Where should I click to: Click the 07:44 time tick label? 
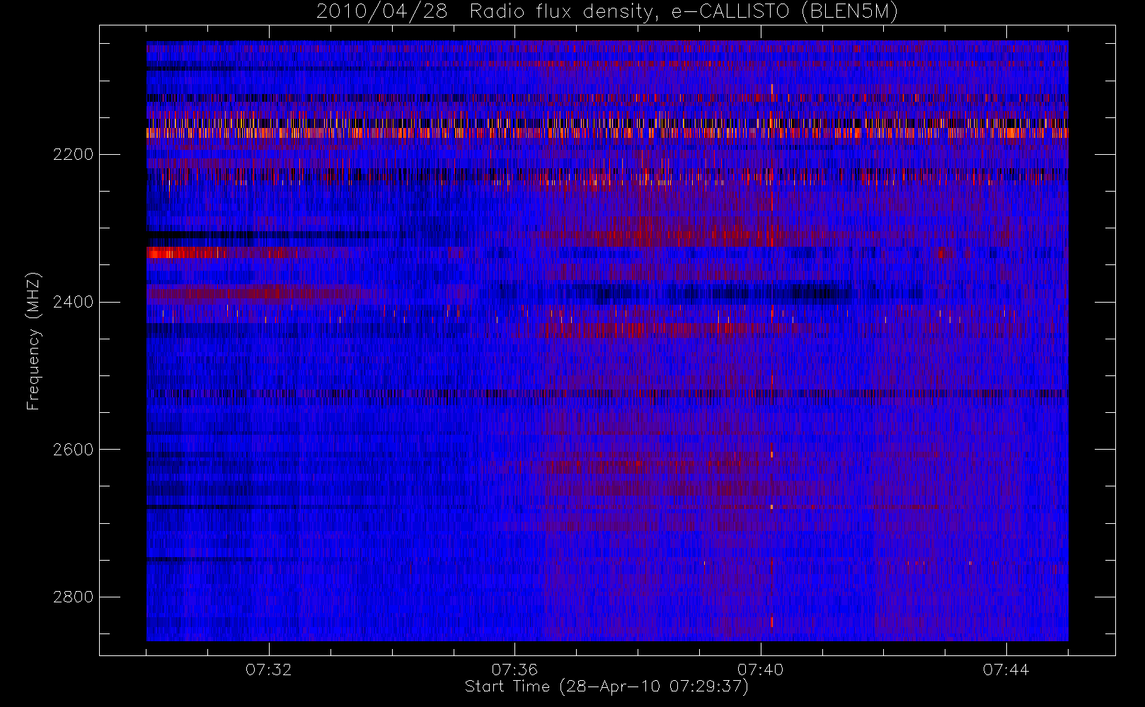(x=1006, y=670)
